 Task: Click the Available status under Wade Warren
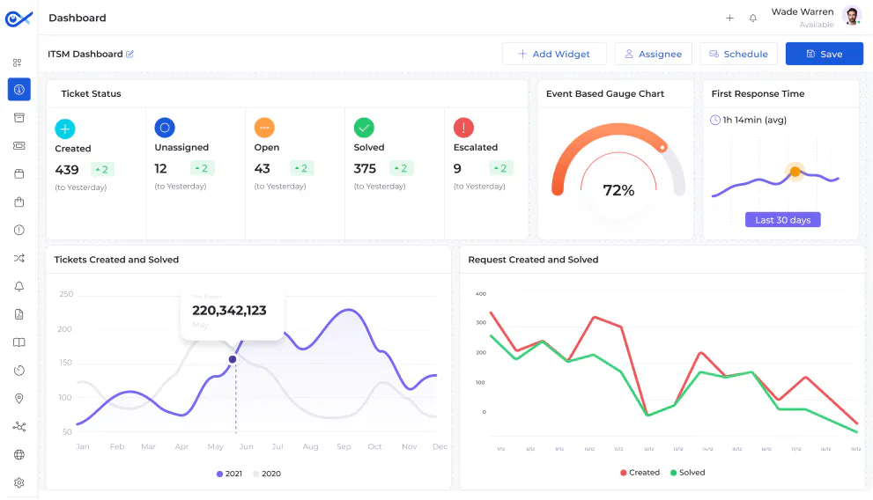click(817, 25)
